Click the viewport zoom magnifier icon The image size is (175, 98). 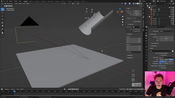point(122,17)
